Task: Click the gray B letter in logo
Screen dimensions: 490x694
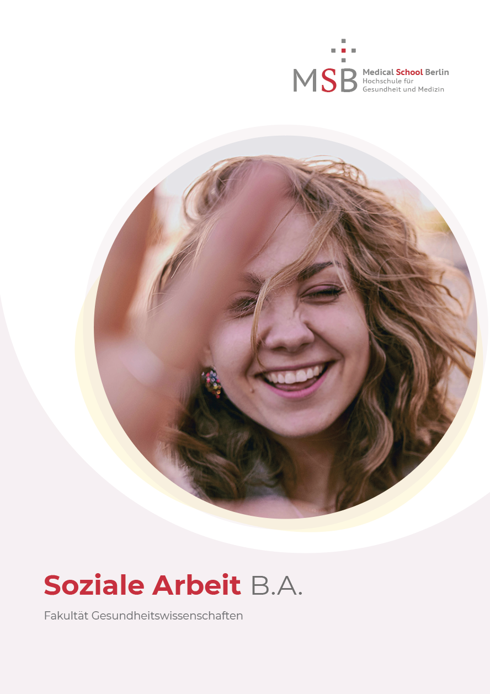Action: coord(349,80)
